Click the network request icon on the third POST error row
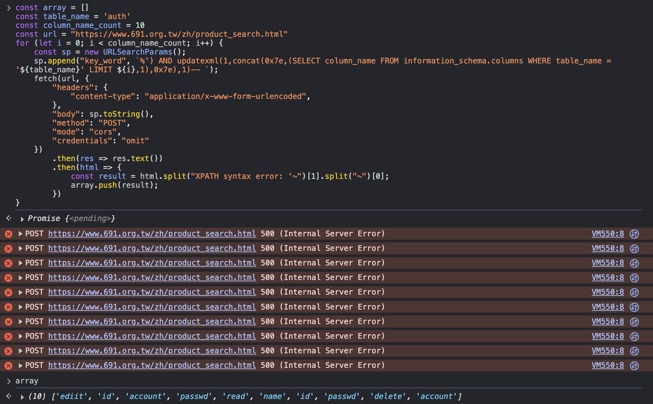The height and width of the screenshot is (404, 653). point(634,263)
